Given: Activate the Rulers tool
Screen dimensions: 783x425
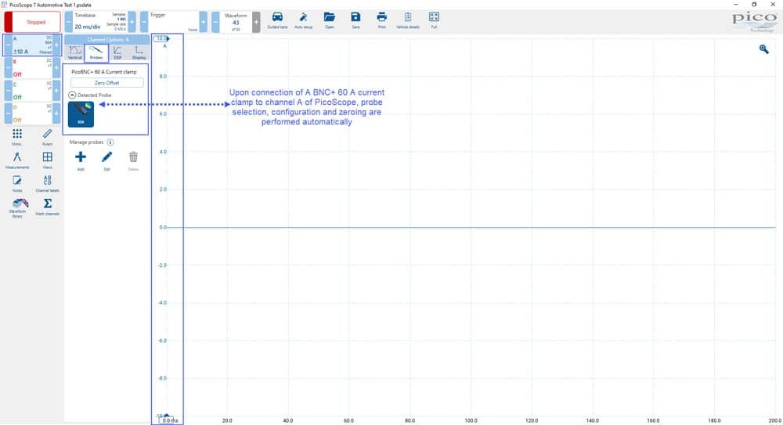Looking at the screenshot, I should [48, 137].
